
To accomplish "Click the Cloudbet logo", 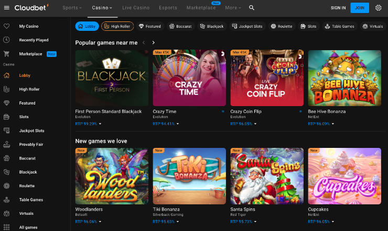I will click(x=31, y=8).
